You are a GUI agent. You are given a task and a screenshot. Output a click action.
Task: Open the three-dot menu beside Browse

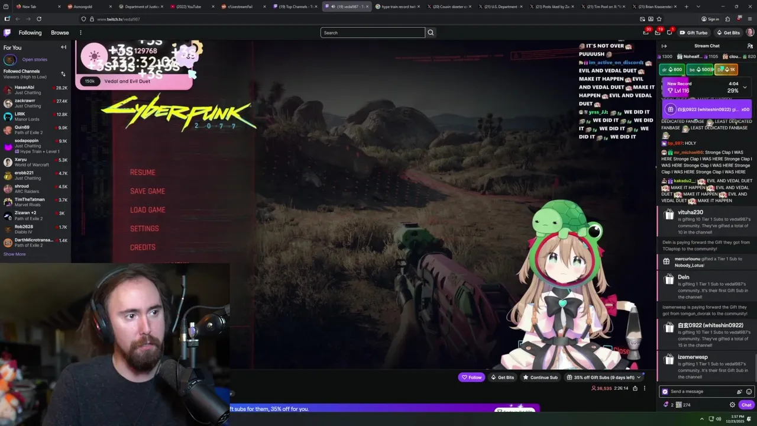[x=80, y=33]
